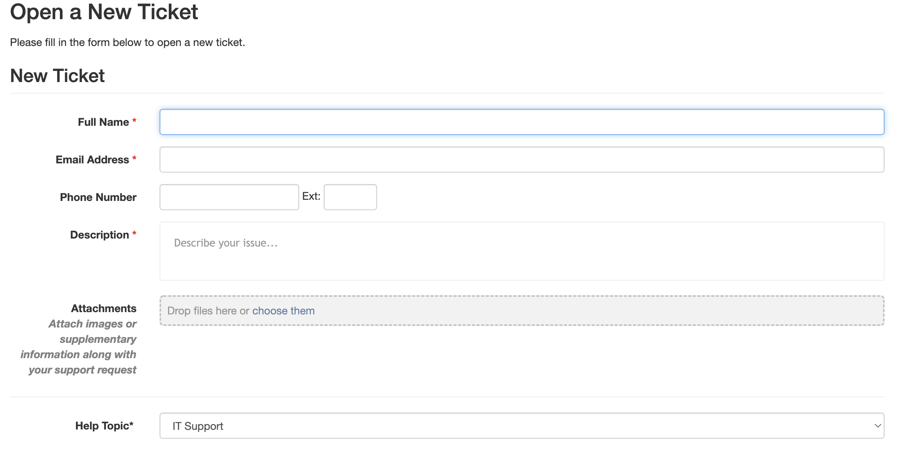Click the "New Ticket" section heading
Image resolution: width=916 pixels, height=454 pixels.
tap(58, 76)
